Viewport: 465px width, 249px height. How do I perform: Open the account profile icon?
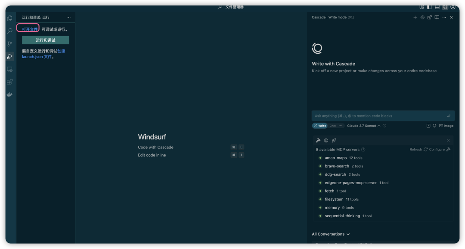(x=453, y=7)
